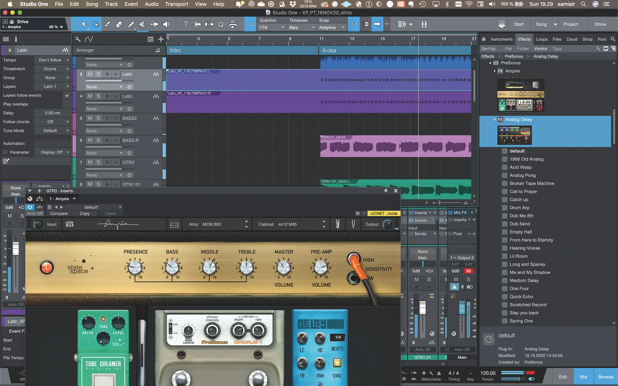This screenshot has height=386, width=618.
Task: Toggle Ampire plugin power button
Action: pos(30,207)
